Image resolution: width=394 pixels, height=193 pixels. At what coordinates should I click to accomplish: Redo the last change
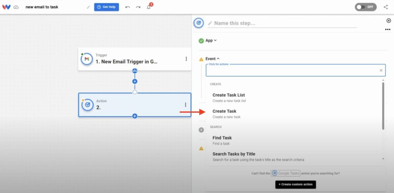pyautogui.click(x=138, y=7)
